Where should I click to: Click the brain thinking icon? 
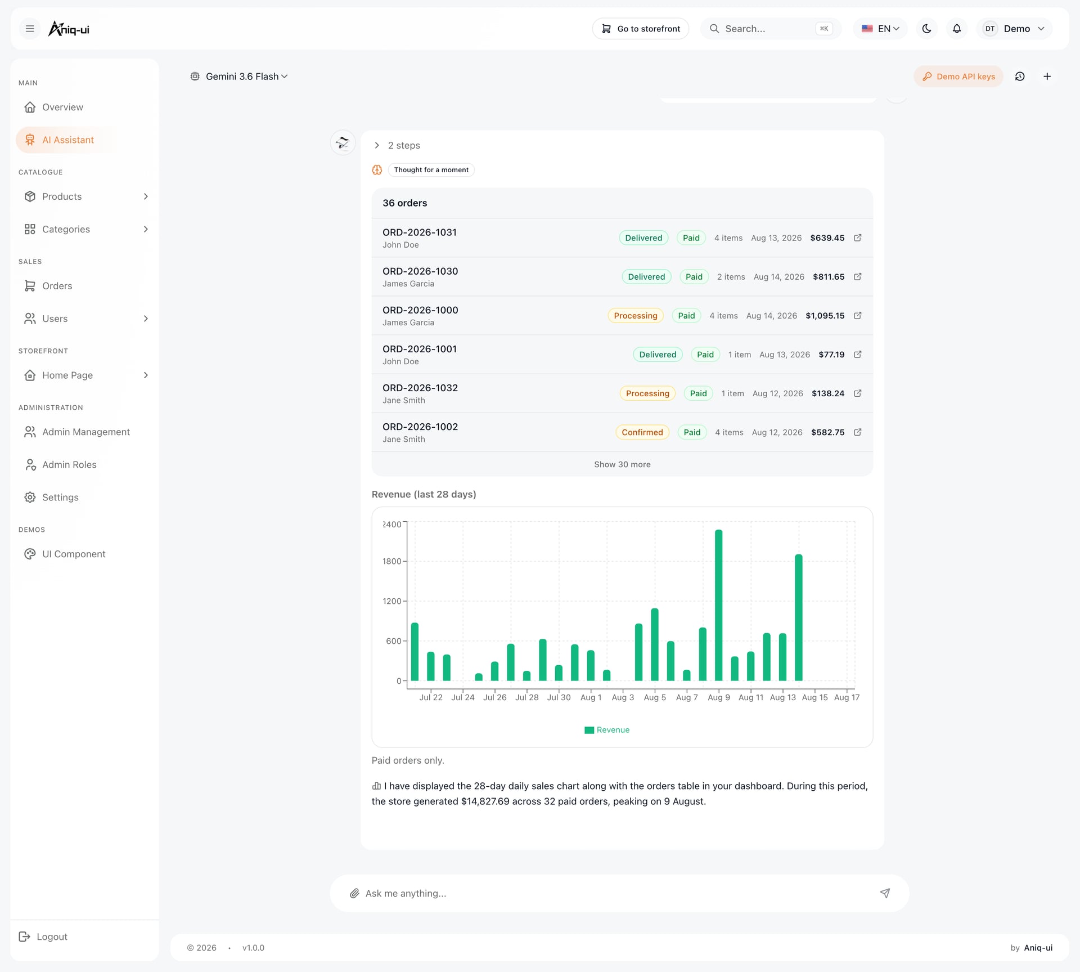point(377,170)
